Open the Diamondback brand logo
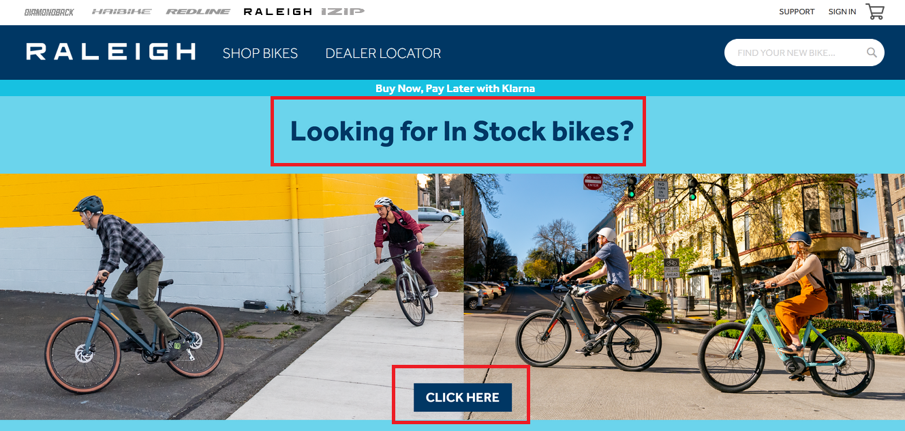The width and height of the screenshot is (905, 431). (x=49, y=12)
